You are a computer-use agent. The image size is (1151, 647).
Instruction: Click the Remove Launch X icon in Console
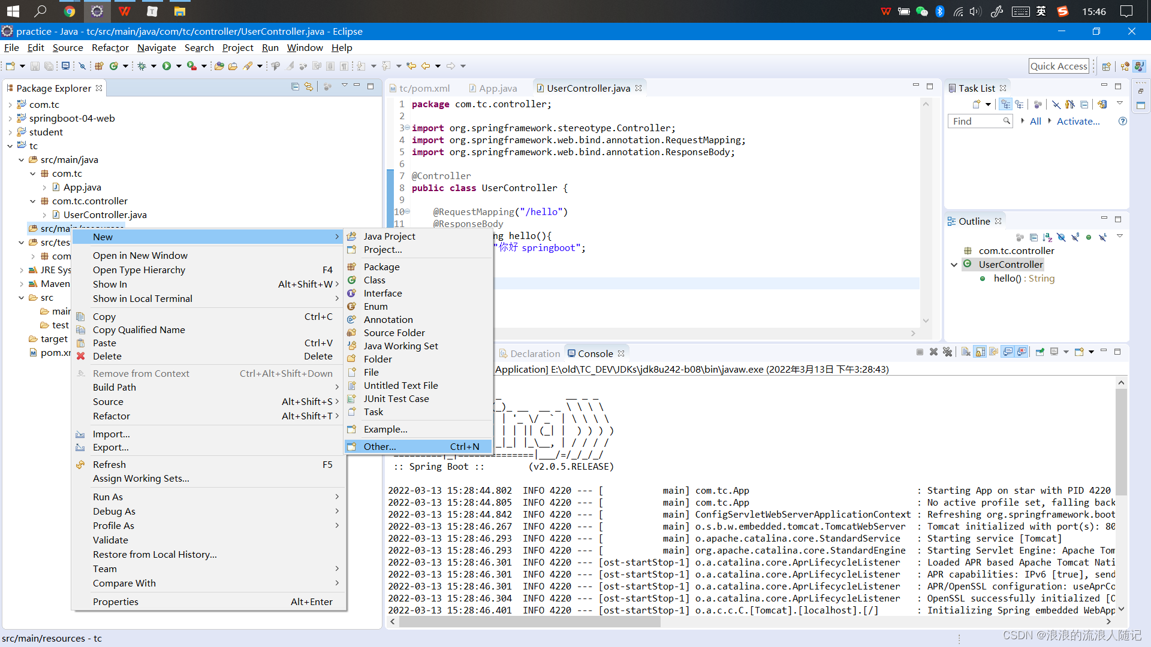click(x=933, y=352)
